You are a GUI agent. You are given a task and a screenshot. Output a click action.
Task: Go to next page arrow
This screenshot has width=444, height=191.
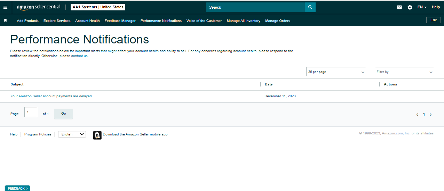tap(430, 115)
